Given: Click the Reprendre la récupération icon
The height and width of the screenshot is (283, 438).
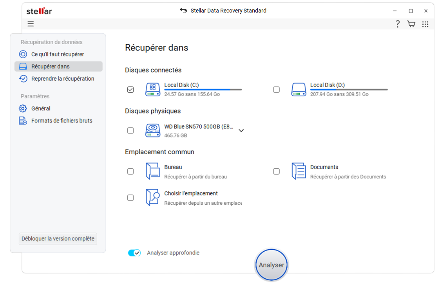Looking at the screenshot, I should tap(23, 79).
